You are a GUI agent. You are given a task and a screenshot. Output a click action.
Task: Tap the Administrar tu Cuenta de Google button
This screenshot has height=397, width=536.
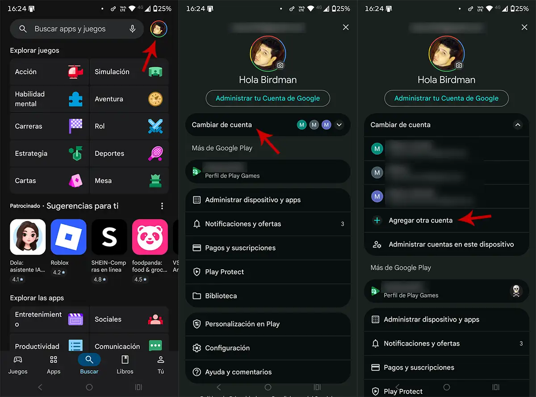pyautogui.click(x=268, y=98)
